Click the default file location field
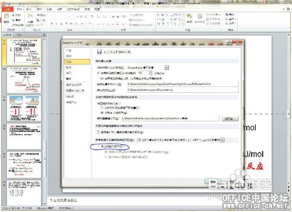 [183, 90]
